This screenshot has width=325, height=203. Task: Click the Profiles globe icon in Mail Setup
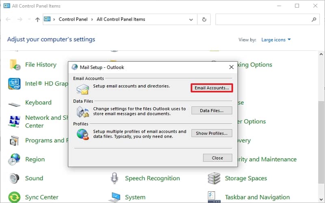pos(82,134)
